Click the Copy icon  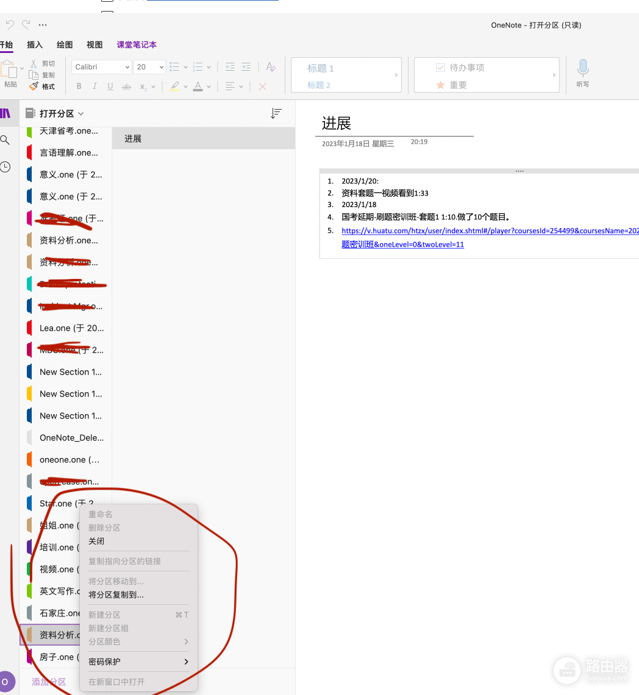[x=34, y=75]
